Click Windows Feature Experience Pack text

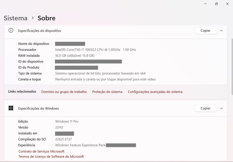(x=80, y=145)
